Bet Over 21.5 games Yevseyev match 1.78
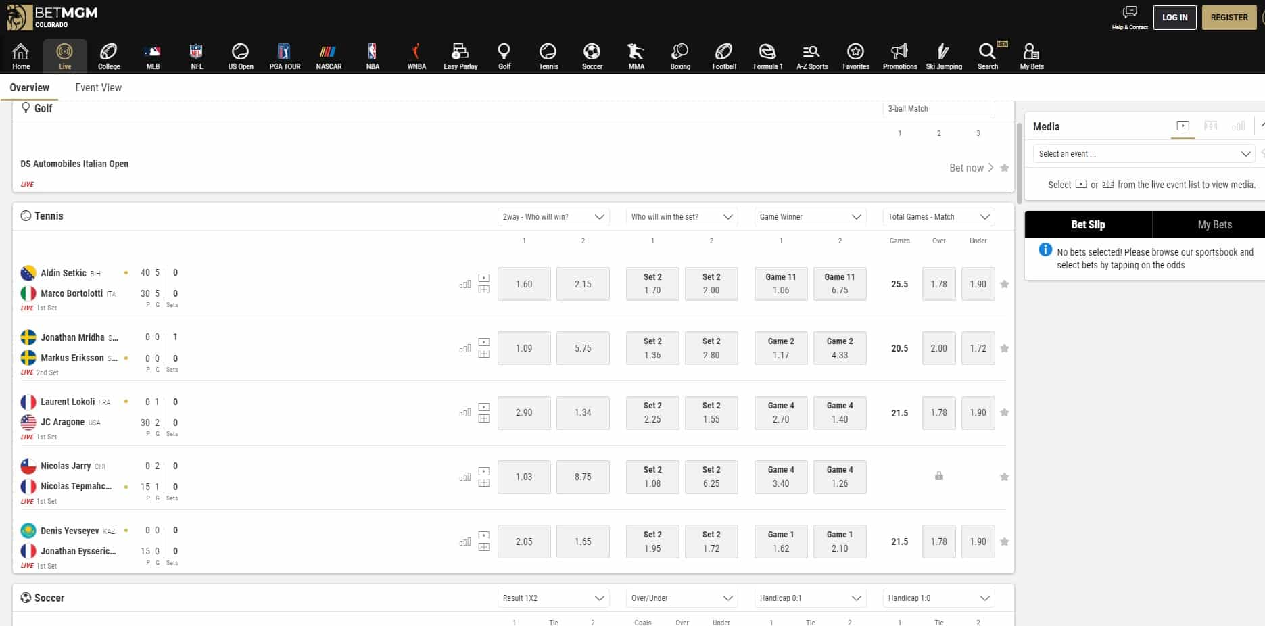Viewport: 1265px width, 626px height. [x=938, y=541]
